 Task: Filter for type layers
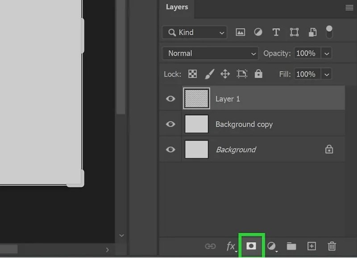[x=276, y=32]
